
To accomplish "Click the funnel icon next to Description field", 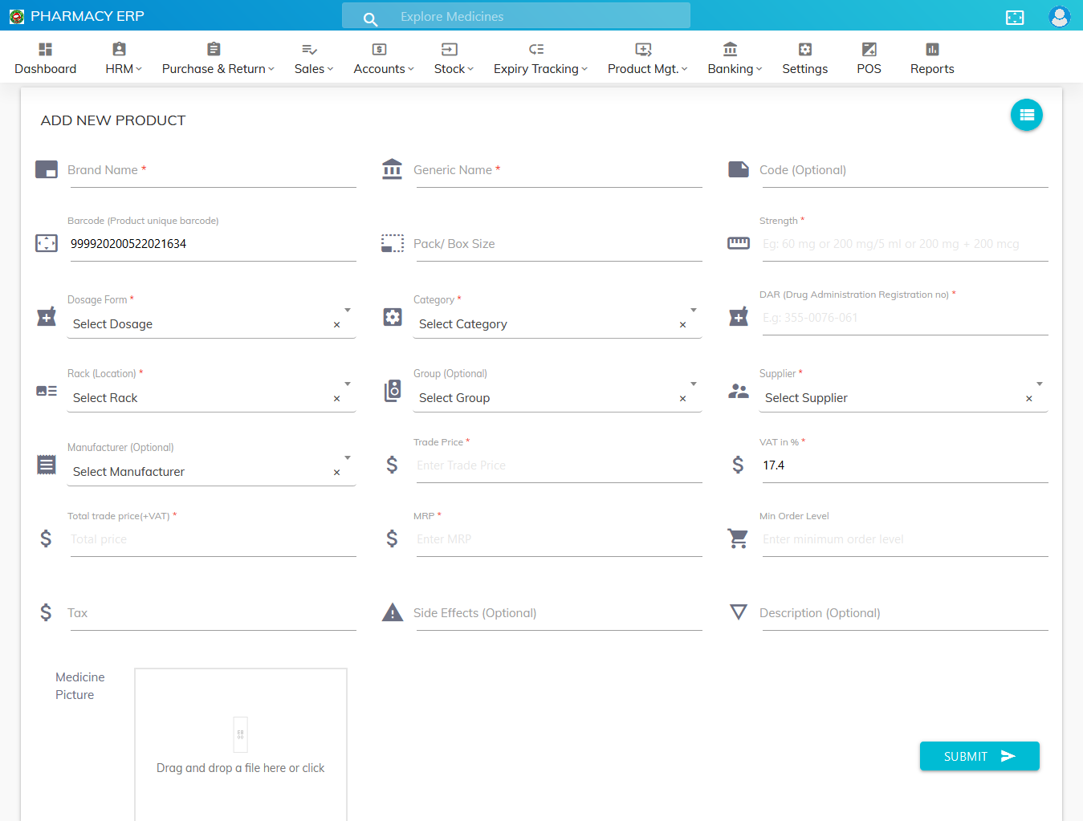I will 738,612.
